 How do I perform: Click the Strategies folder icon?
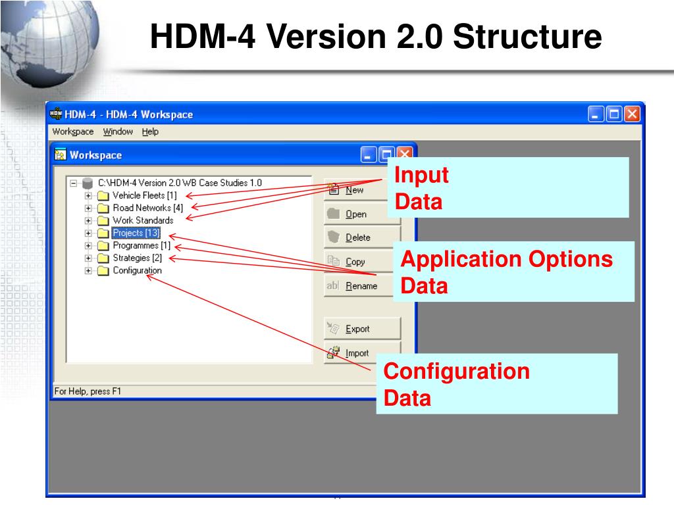(103, 258)
